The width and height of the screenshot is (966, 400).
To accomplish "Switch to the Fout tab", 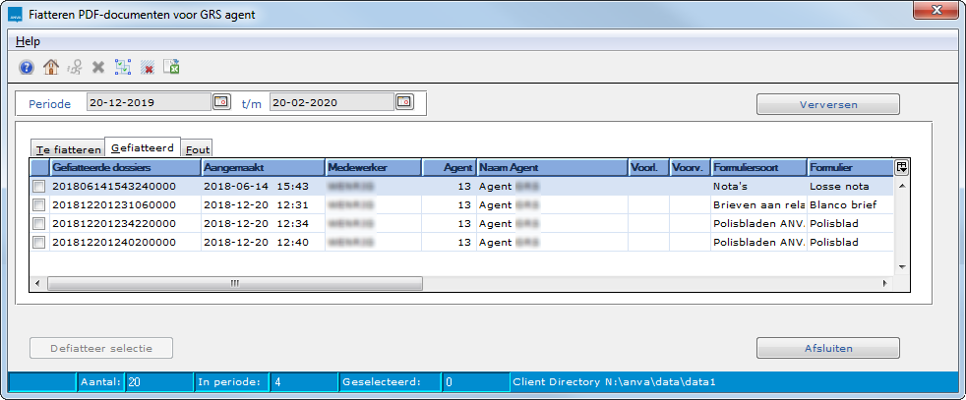I will tap(199, 149).
